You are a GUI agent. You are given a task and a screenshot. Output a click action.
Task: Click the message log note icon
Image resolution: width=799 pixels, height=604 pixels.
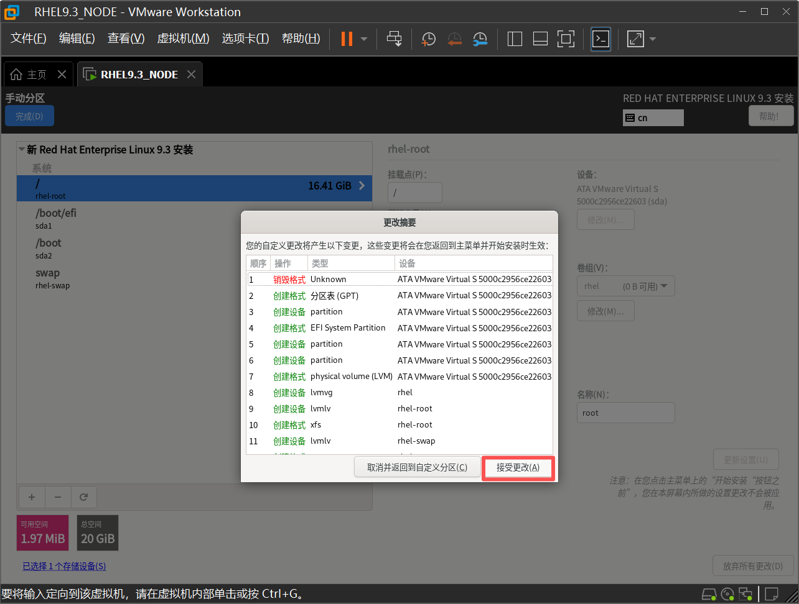pos(772,593)
